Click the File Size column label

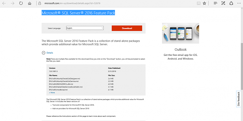point(111,76)
